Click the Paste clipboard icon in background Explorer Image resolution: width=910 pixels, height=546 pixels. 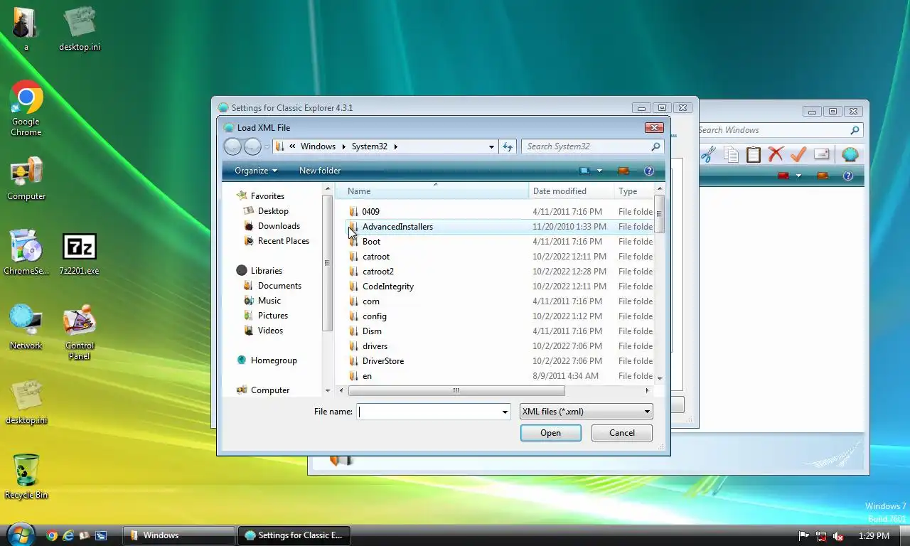point(754,154)
